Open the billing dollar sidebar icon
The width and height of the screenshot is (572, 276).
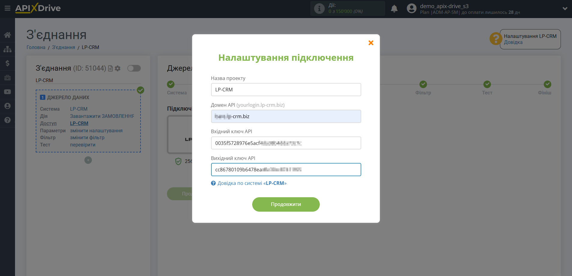click(x=8, y=63)
